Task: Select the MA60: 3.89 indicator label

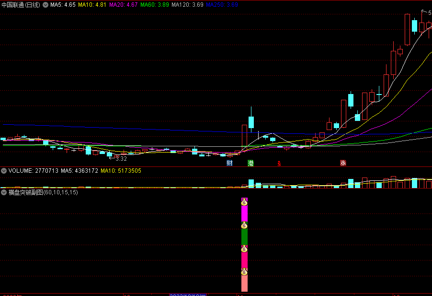Action: click(155, 5)
